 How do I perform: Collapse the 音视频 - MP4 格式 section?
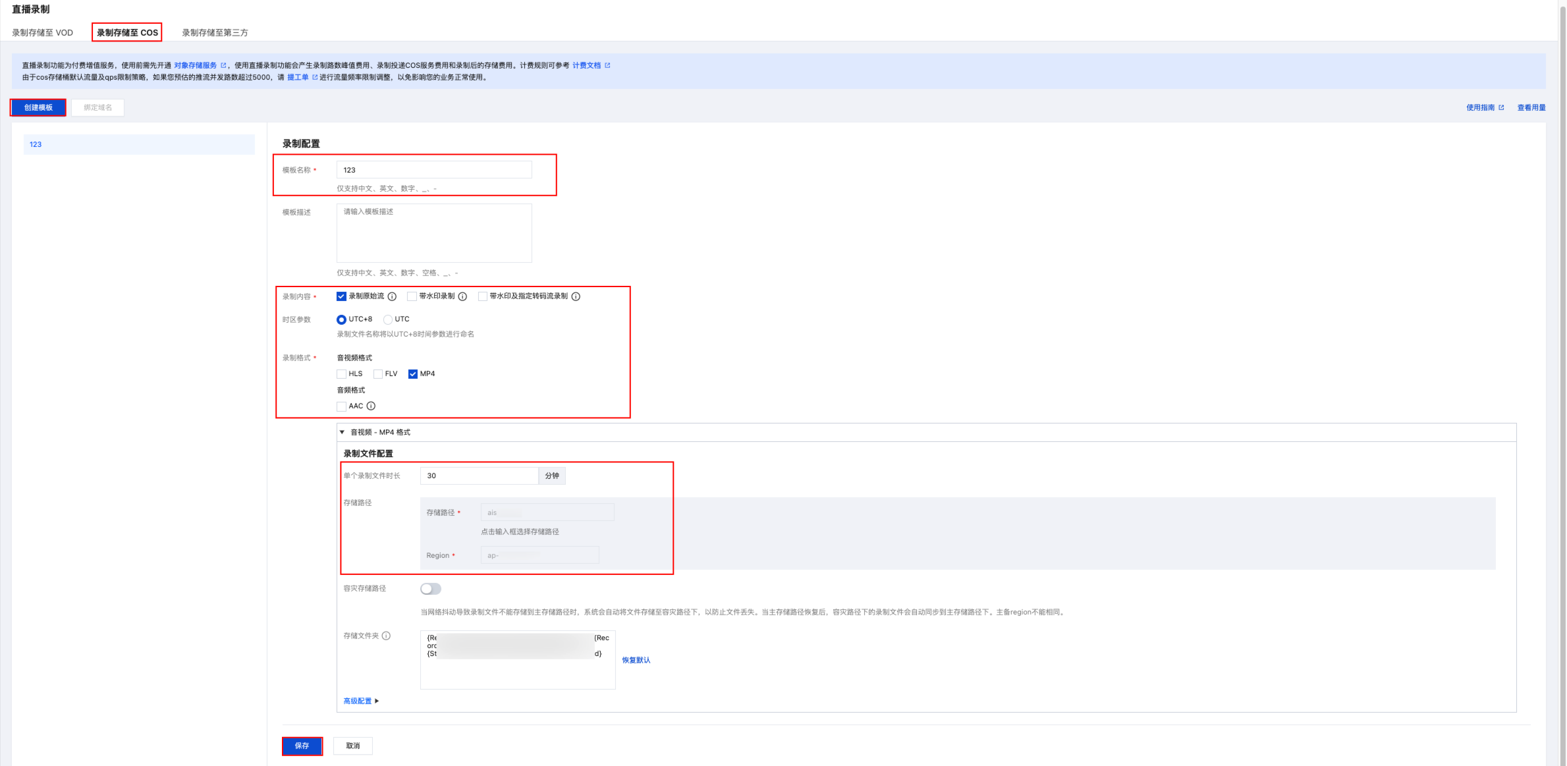pos(342,432)
